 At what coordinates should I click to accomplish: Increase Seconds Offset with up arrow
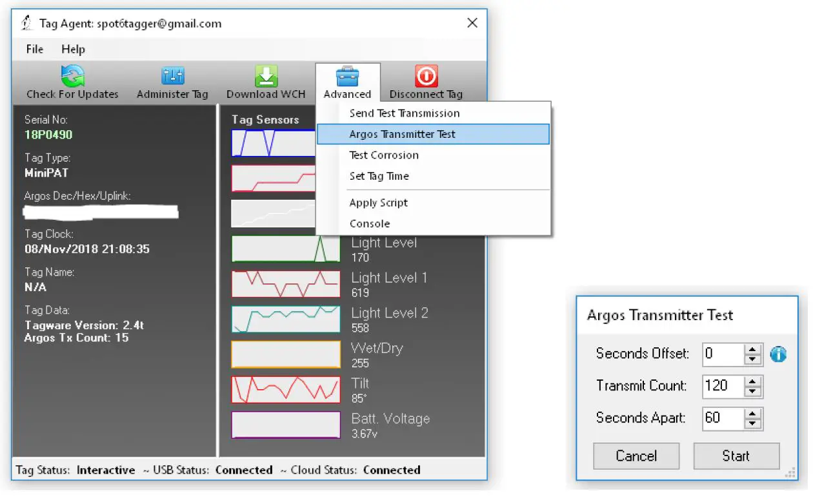pyautogui.click(x=753, y=349)
